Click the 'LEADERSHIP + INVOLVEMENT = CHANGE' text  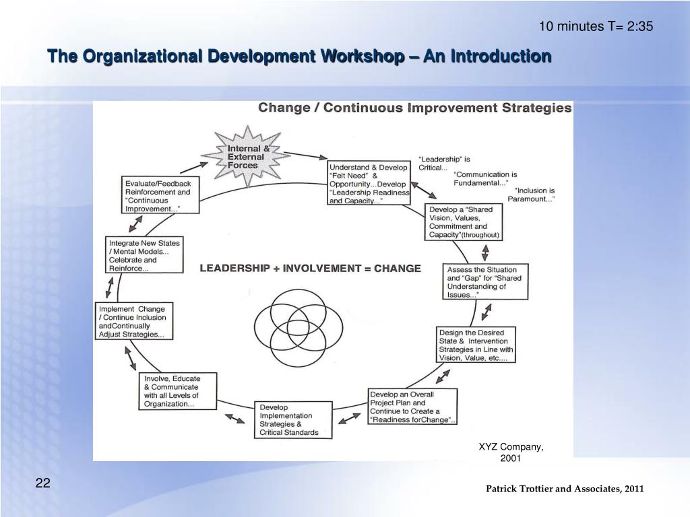point(310,268)
